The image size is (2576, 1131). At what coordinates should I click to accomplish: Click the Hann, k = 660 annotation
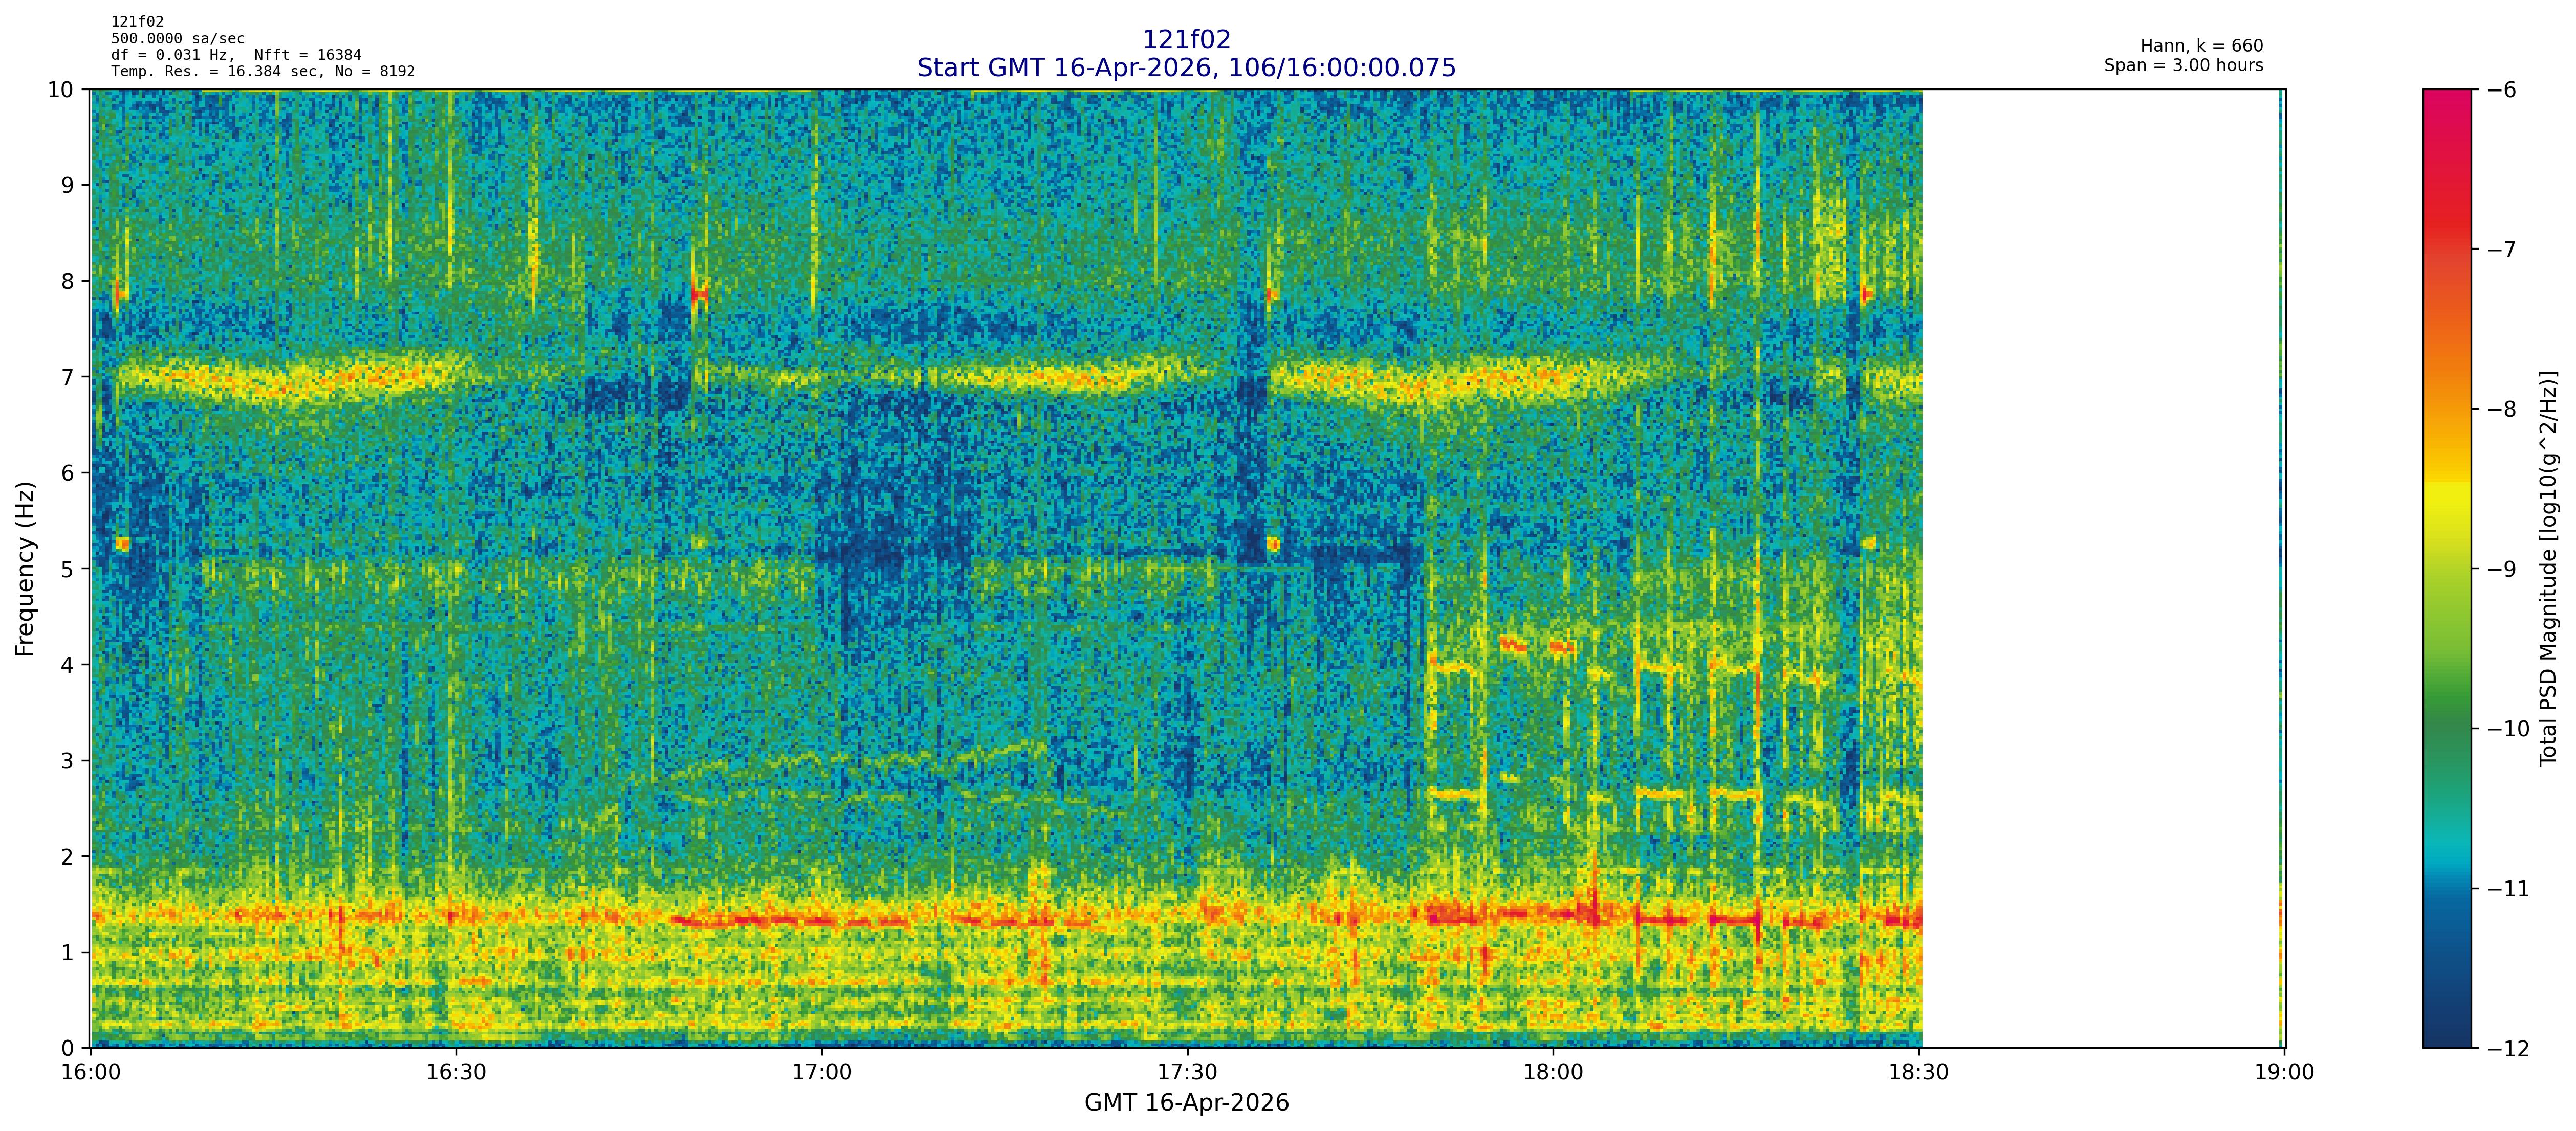pos(2201,46)
